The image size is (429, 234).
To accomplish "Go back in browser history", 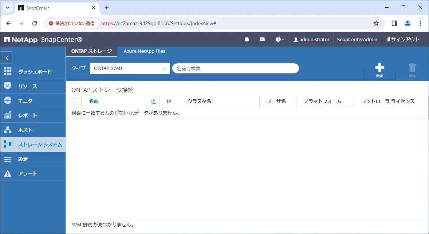I will pyautogui.click(x=8, y=23).
